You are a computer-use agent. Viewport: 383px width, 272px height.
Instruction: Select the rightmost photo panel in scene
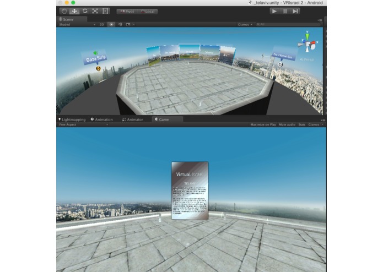pos(227,56)
